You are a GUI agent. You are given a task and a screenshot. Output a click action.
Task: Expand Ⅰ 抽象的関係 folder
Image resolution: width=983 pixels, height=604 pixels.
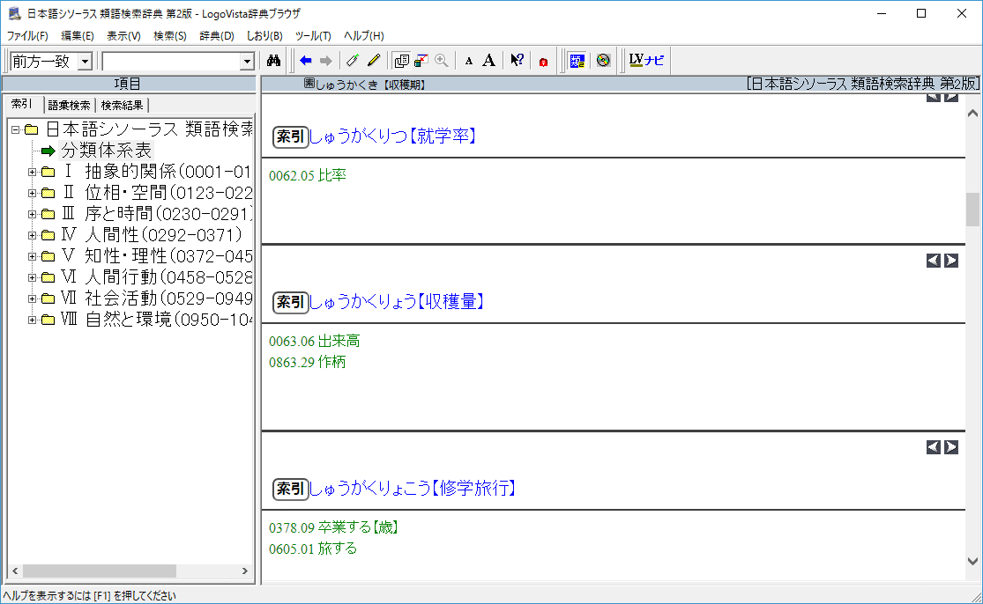(32, 172)
